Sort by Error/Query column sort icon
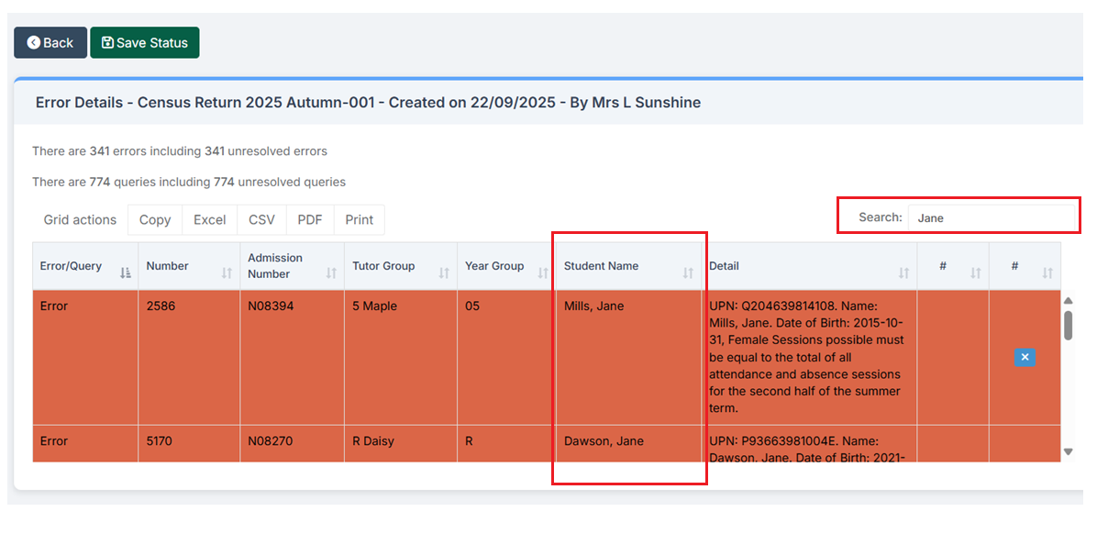The height and width of the screenshot is (534, 1097). (x=126, y=273)
